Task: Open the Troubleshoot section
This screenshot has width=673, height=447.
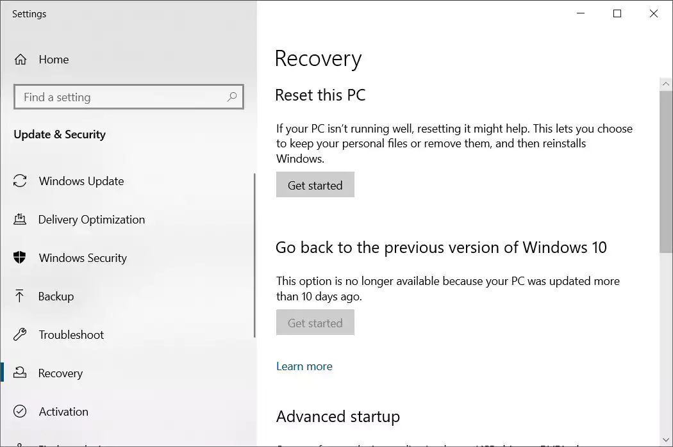Action: point(71,334)
